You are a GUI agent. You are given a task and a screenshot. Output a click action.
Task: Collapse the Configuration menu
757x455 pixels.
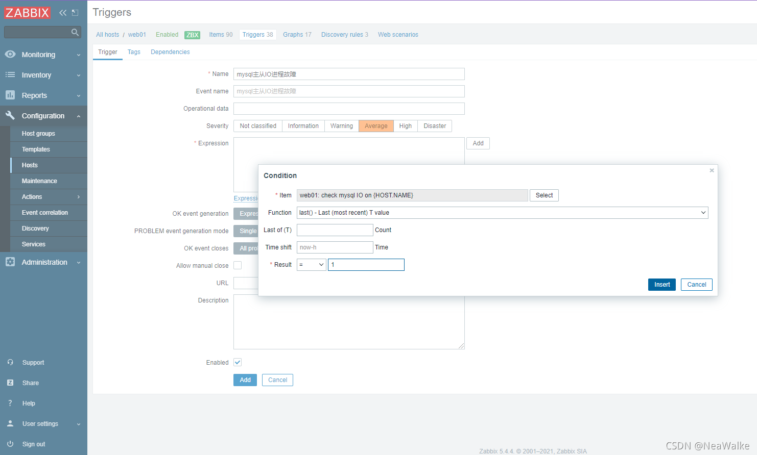79,116
